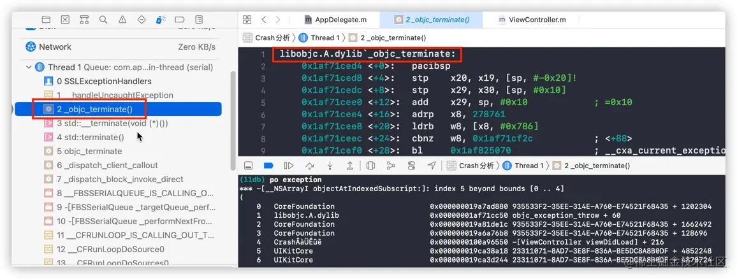The width and height of the screenshot is (737, 279).
Task: Click the Network globe icon
Action: 31,47
